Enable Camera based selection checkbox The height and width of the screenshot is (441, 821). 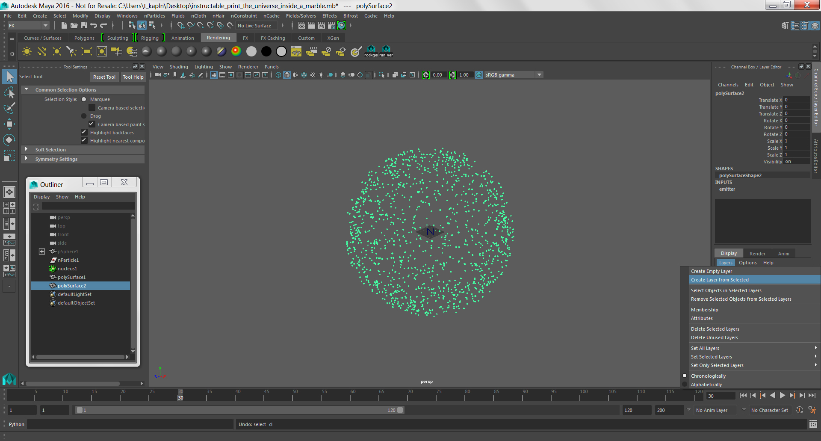pos(92,107)
